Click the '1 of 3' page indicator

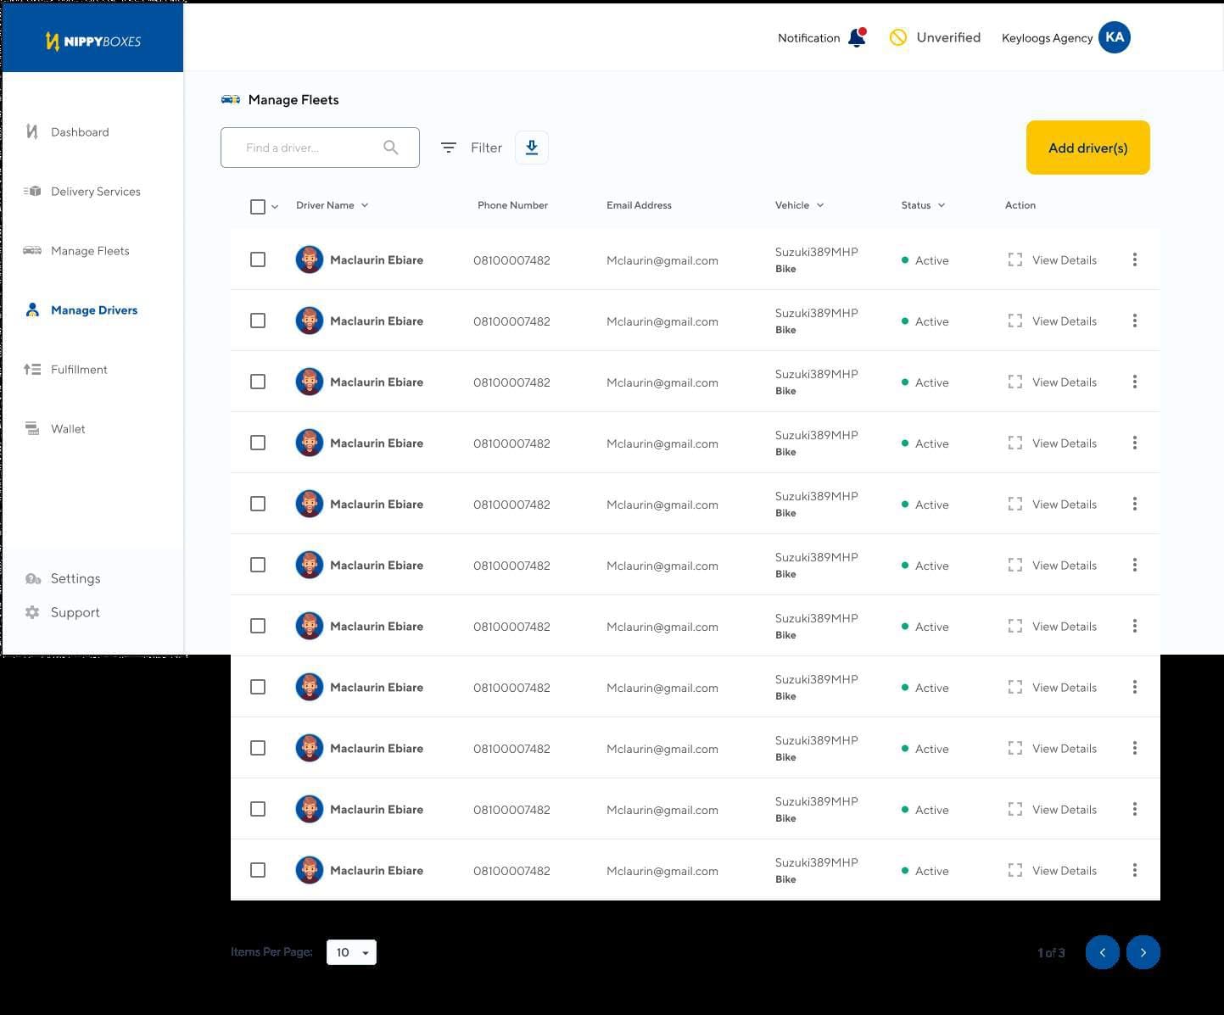coord(1051,952)
